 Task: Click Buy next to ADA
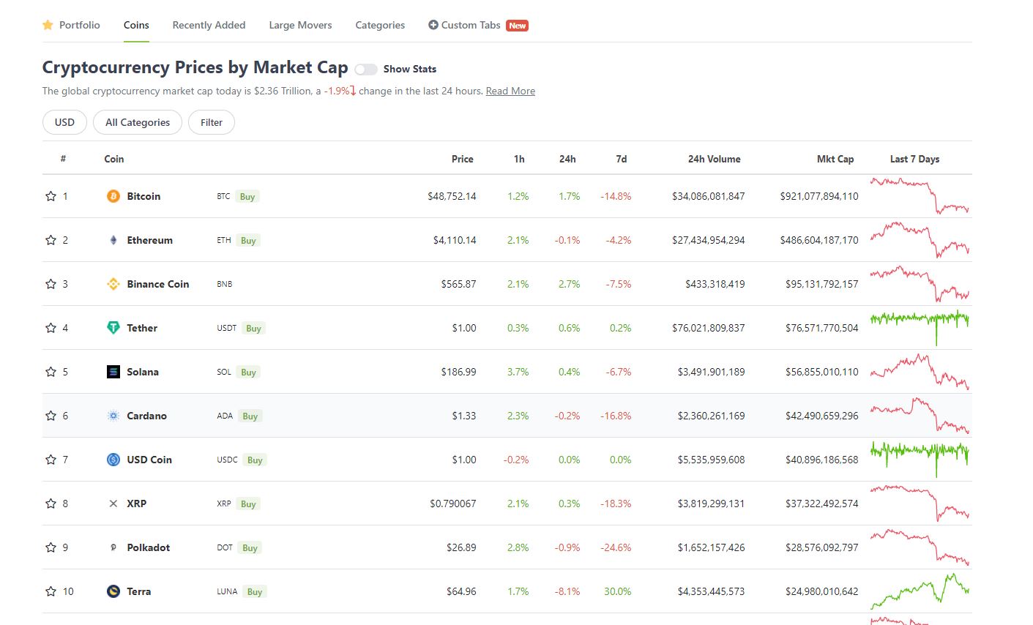pyautogui.click(x=250, y=416)
